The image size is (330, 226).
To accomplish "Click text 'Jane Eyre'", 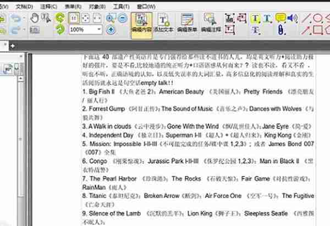I will pyautogui.click(x=276, y=126).
